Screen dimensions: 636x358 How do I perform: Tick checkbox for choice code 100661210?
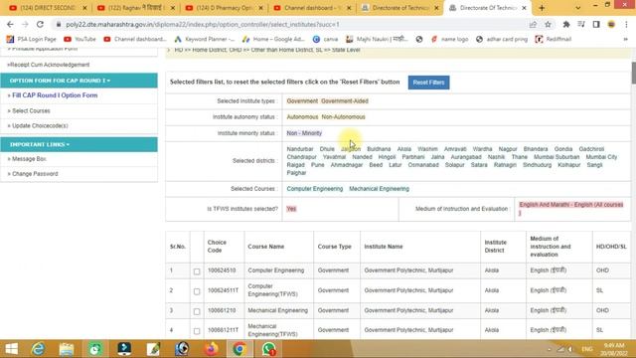197,311
